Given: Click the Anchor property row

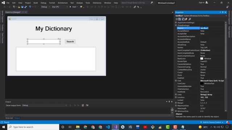Looking at the screenshot, I should click(x=200, y=47).
